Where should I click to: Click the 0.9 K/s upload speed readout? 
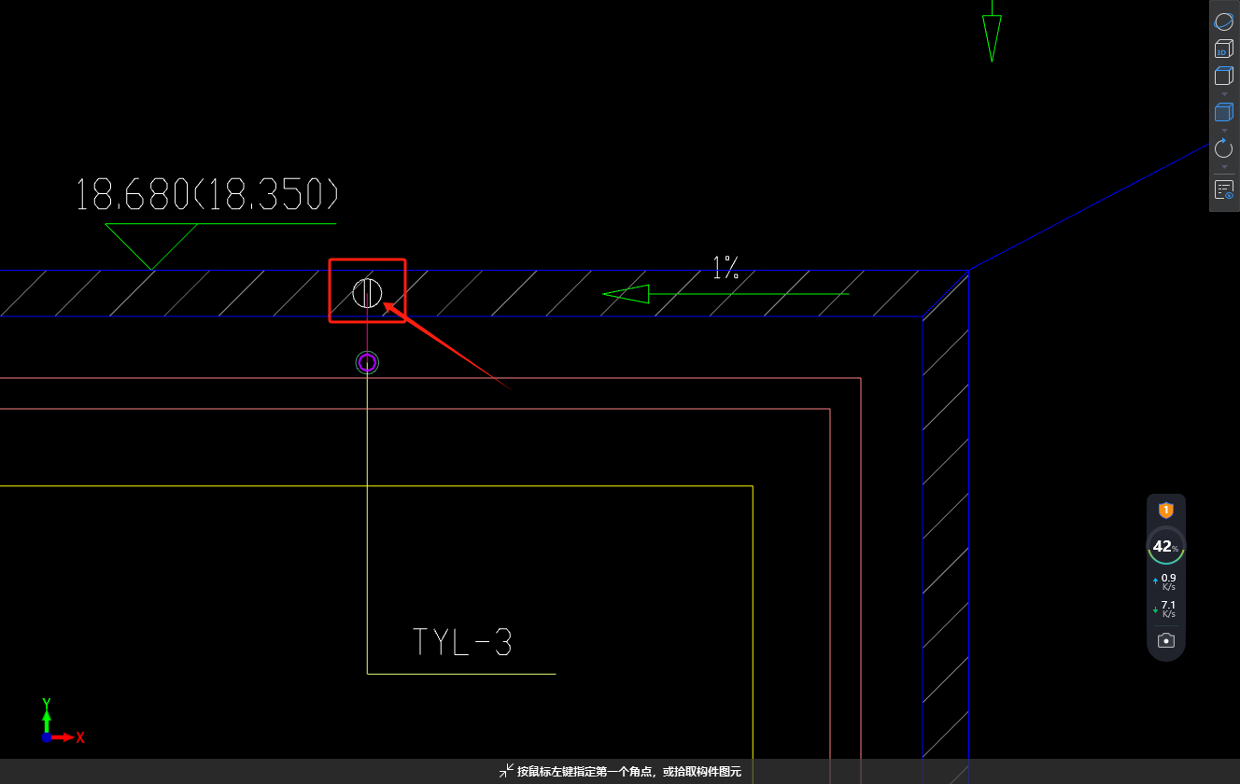tap(1165, 581)
